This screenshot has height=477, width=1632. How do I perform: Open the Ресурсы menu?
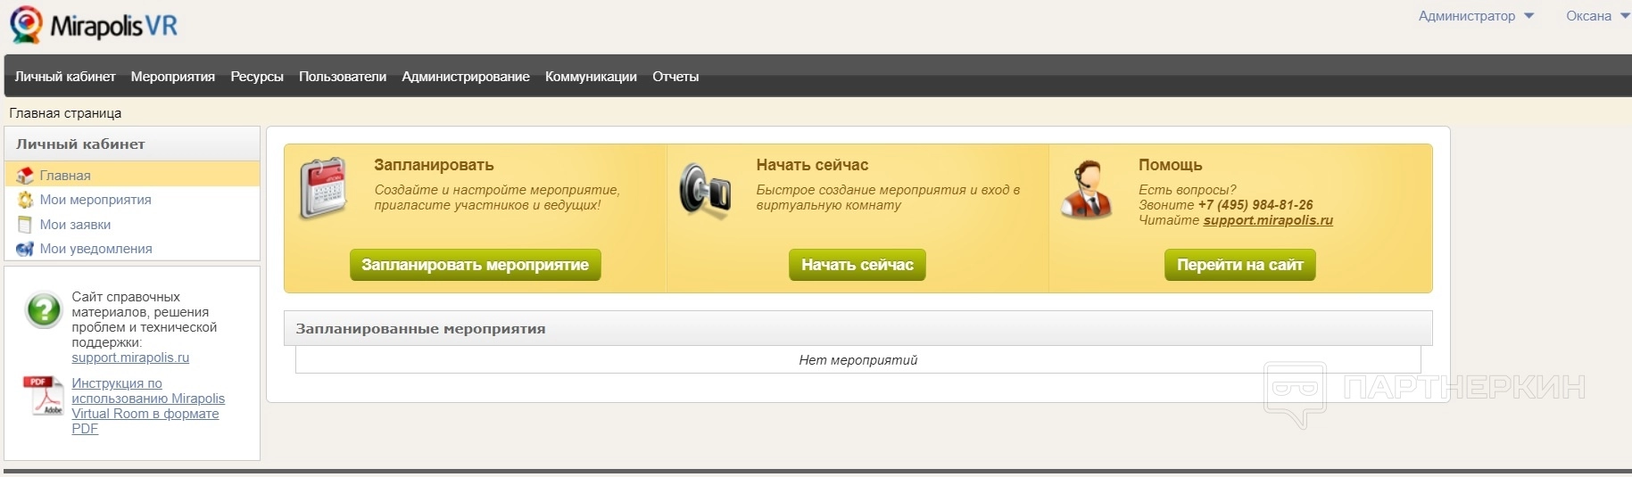pos(257,77)
